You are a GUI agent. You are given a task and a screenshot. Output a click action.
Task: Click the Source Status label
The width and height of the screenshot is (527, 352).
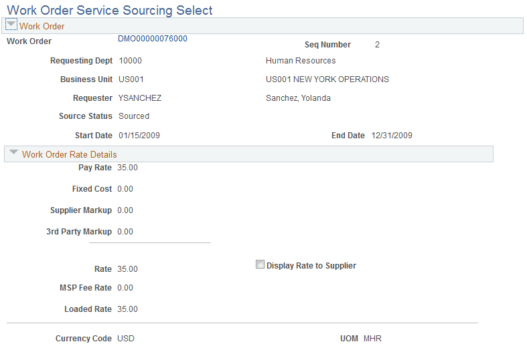coord(85,116)
